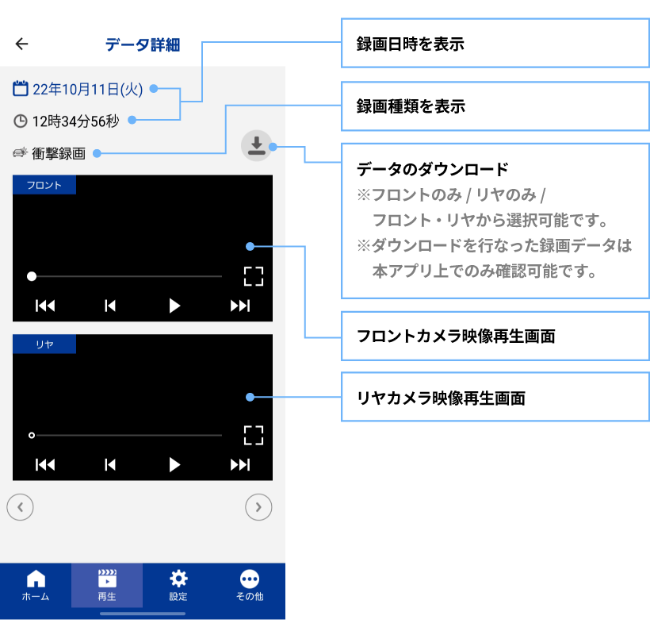Screen dimensions: 650x627
Task: Play the フロント camera video
Action: click(x=174, y=306)
